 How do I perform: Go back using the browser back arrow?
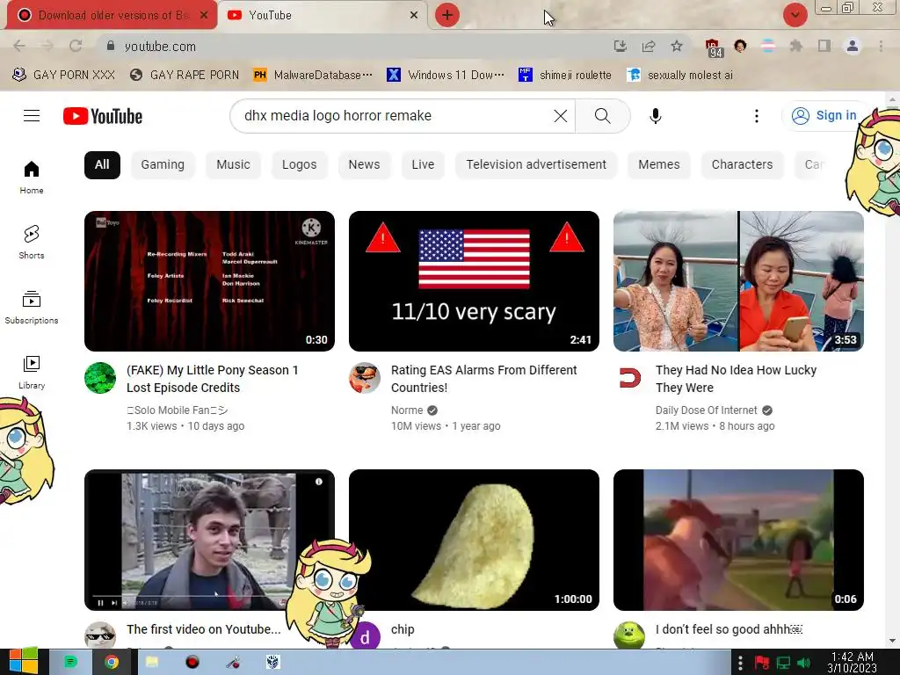tap(19, 46)
